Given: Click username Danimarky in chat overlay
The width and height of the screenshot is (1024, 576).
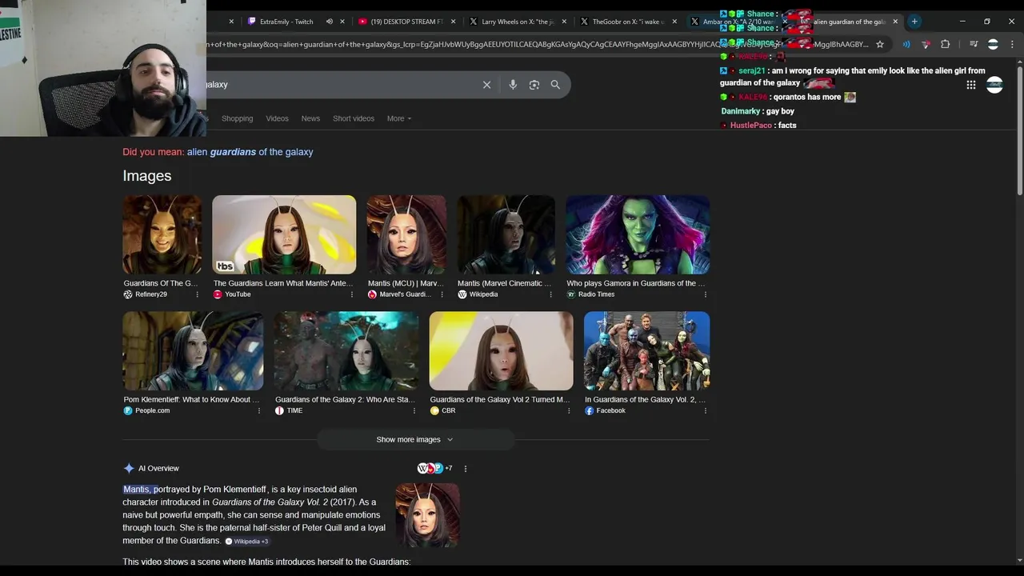Looking at the screenshot, I should (x=741, y=111).
